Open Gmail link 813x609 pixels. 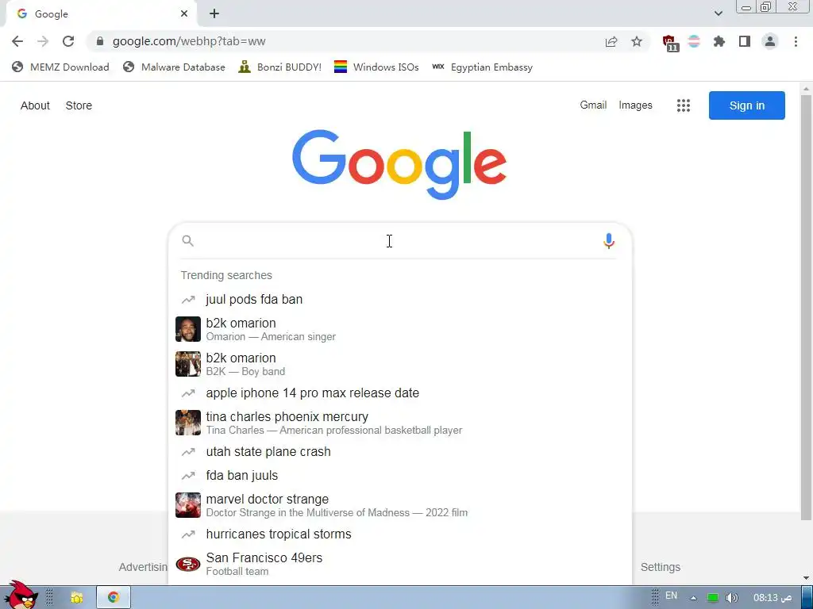[x=593, y=105]
